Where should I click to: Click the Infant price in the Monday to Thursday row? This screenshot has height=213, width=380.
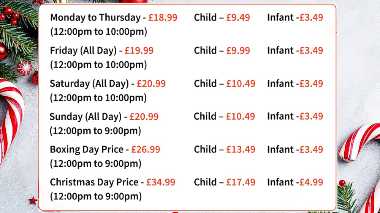tap(311, 17)
